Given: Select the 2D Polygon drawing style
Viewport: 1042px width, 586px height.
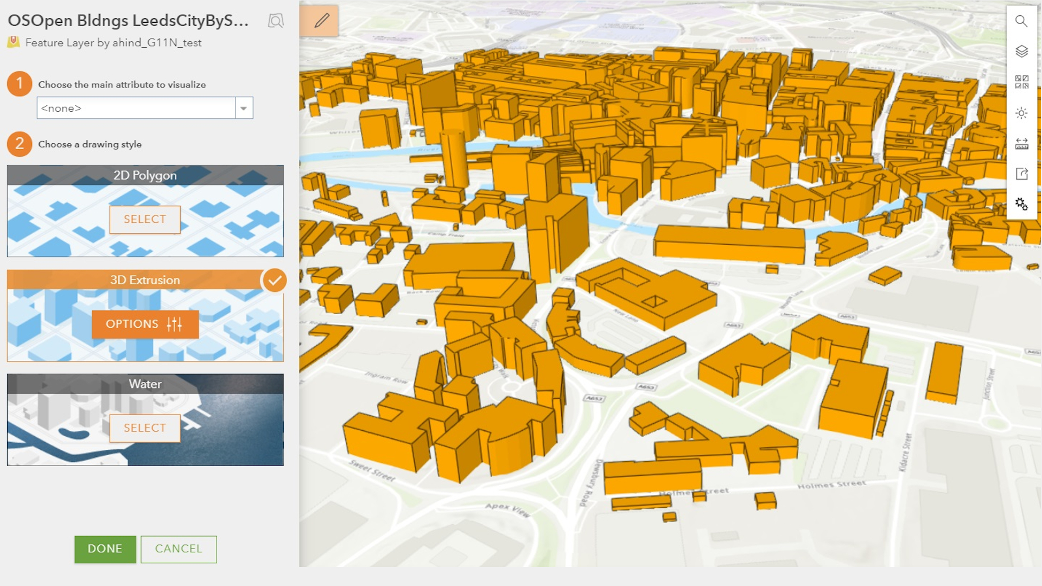Looking at the screenshot, I should [145, 220].
